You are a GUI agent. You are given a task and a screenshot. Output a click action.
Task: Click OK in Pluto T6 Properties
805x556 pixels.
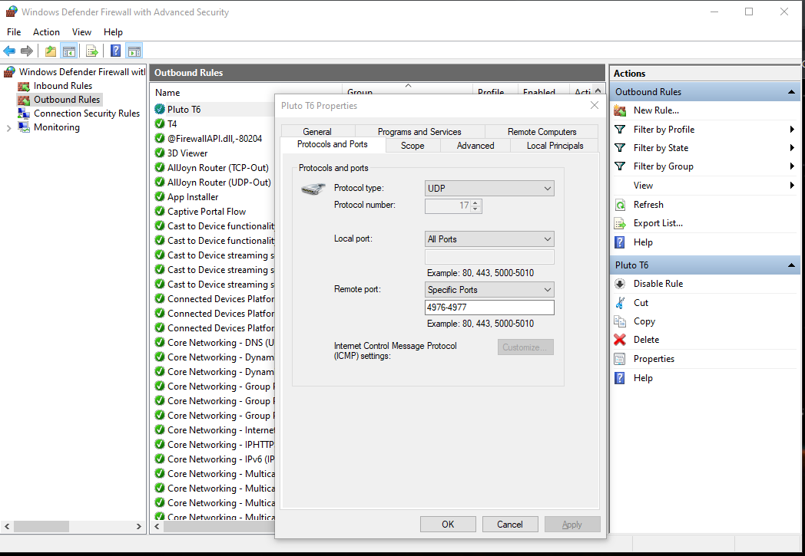pos(448,525)
